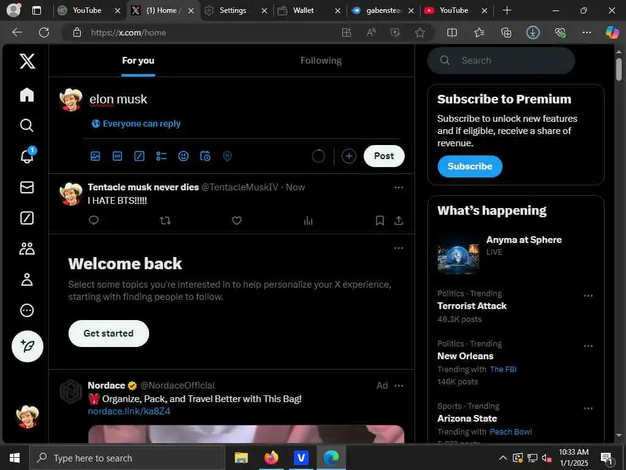
Task: Open options for New Orleans trend
Action: pos(588,346)
